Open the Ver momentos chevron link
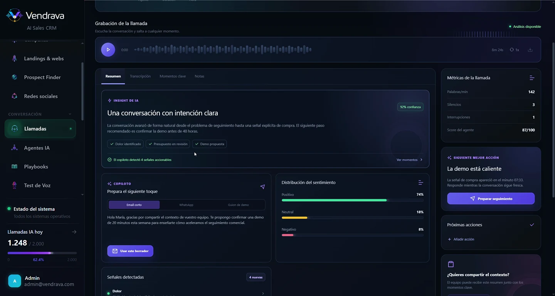Screen dimensions: 555x296 pyautogui.click(x=410, y=160)
